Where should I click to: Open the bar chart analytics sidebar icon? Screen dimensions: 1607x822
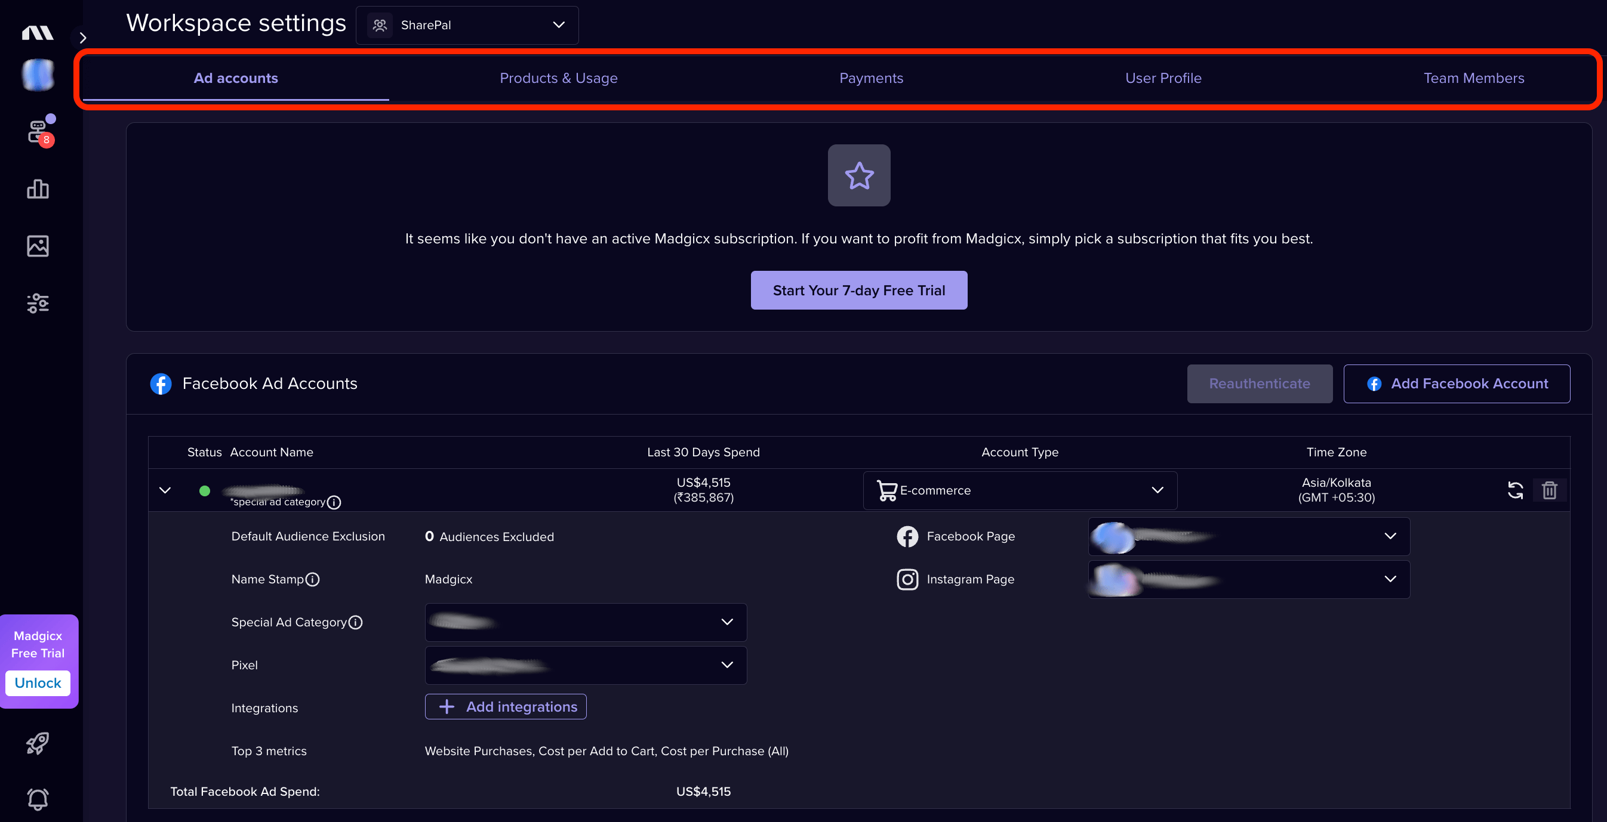pyautogui.click(x=38, y=189)
